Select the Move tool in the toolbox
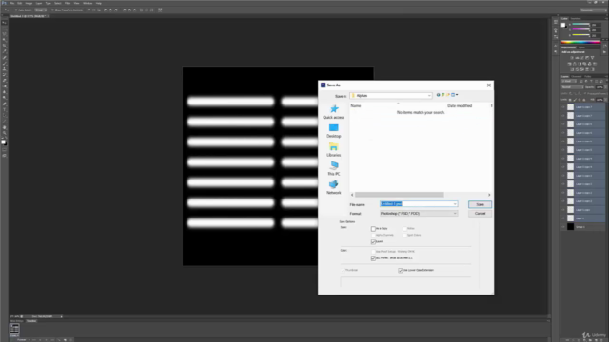 4,23
